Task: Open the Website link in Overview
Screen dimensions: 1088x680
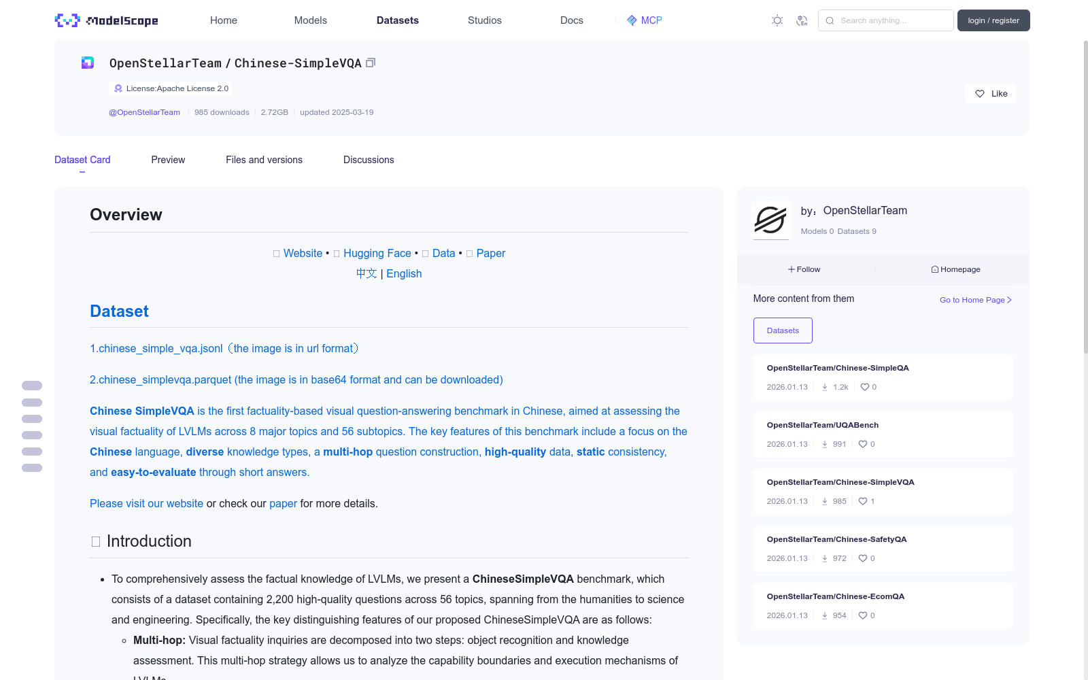Action: [x=303, y=253]
